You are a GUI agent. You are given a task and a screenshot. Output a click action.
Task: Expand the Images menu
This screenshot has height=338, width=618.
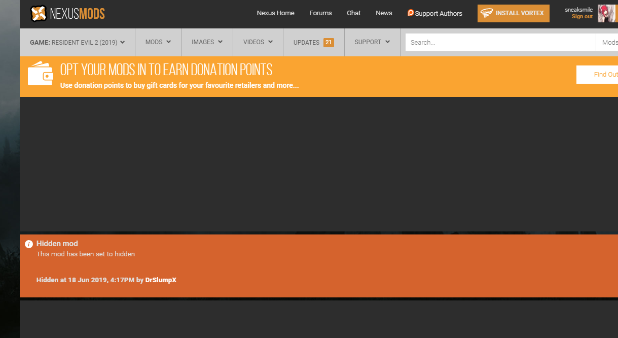click(x=207, y=42)
